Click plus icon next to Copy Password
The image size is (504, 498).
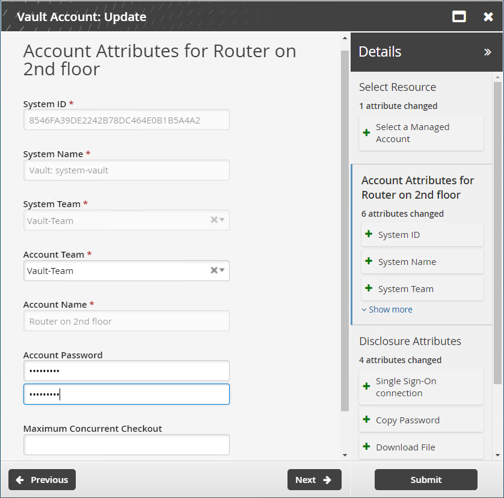coord(367,420)
